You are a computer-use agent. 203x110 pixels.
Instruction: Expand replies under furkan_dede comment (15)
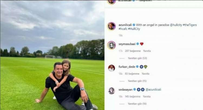click(x=137, y=81)
